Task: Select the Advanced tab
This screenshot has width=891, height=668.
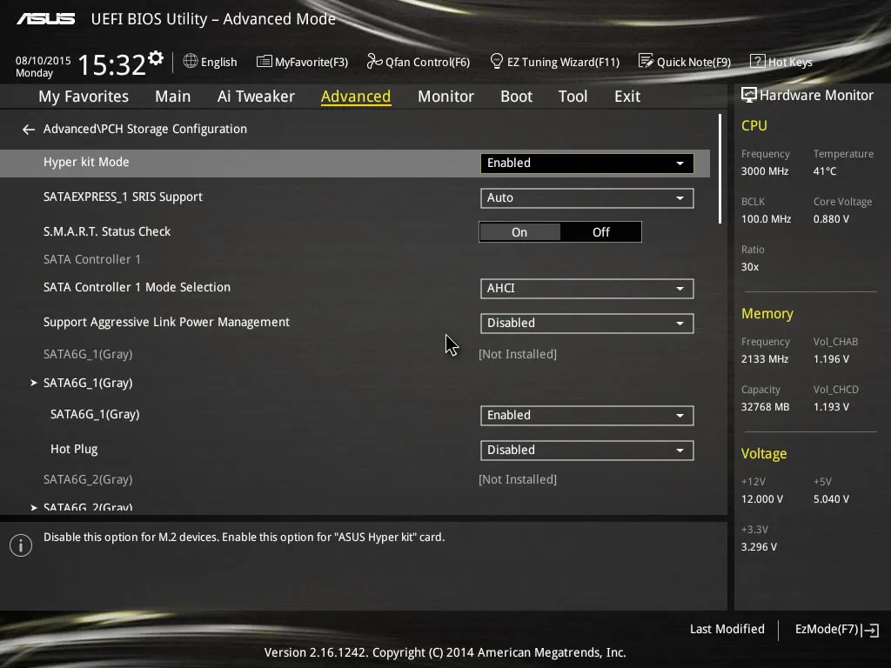Action: click(x=356, y=97)
